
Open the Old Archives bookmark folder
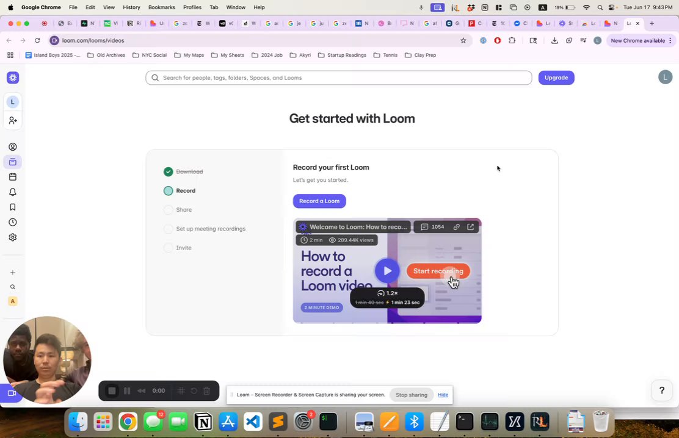tap(106, 55)
